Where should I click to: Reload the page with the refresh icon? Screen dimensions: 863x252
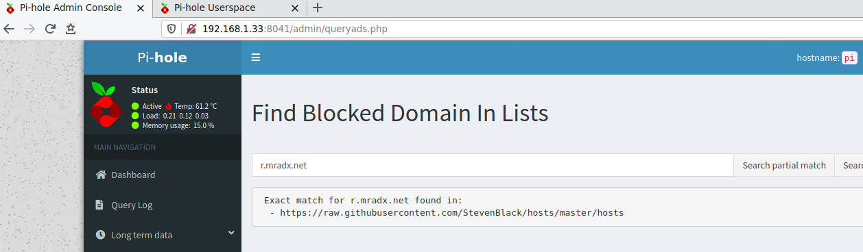tap(49, 29)
